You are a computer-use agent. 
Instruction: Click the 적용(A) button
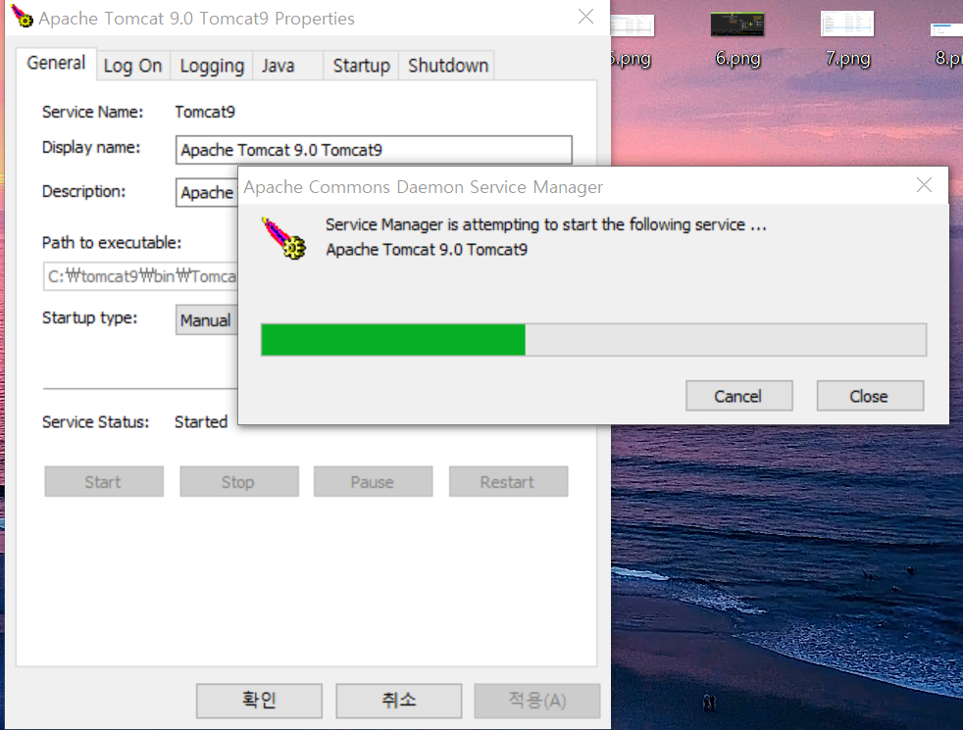[536, 701]
